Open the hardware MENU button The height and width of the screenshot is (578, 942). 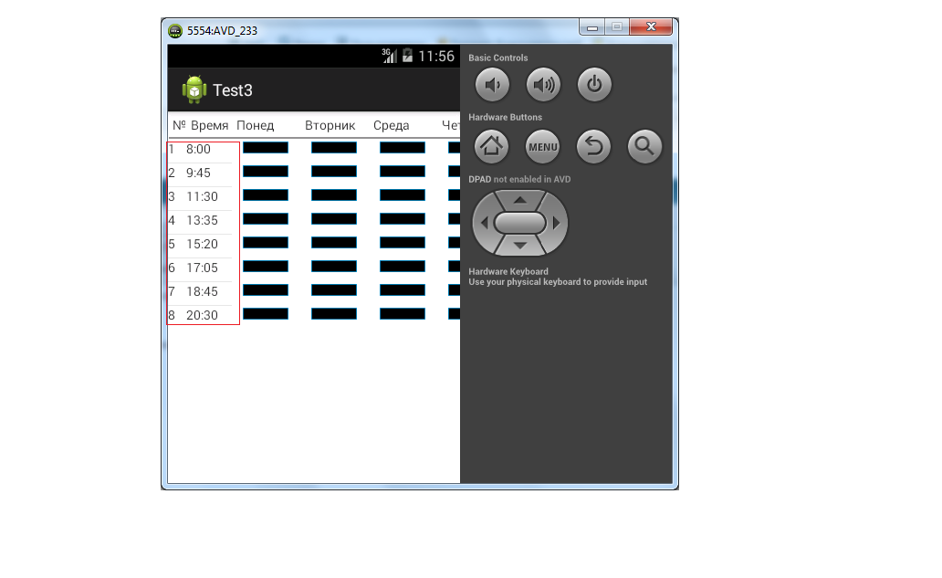click(x=542, y=147)
